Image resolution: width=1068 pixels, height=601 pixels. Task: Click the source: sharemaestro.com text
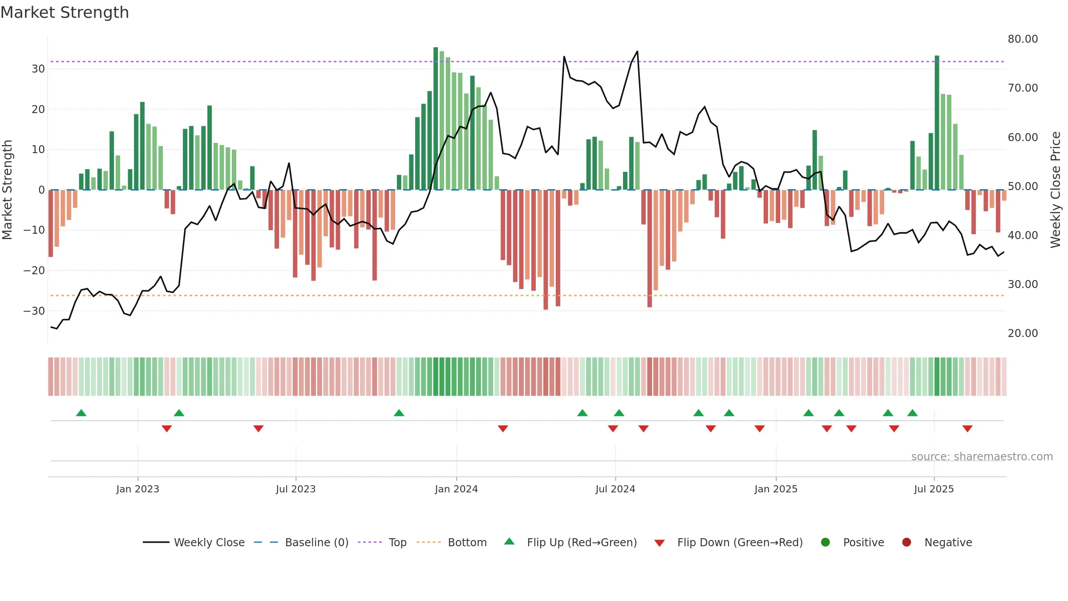point(982,457)
